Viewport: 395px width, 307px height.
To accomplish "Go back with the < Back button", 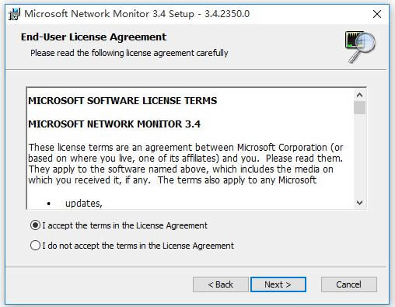I will pos(221,284).
